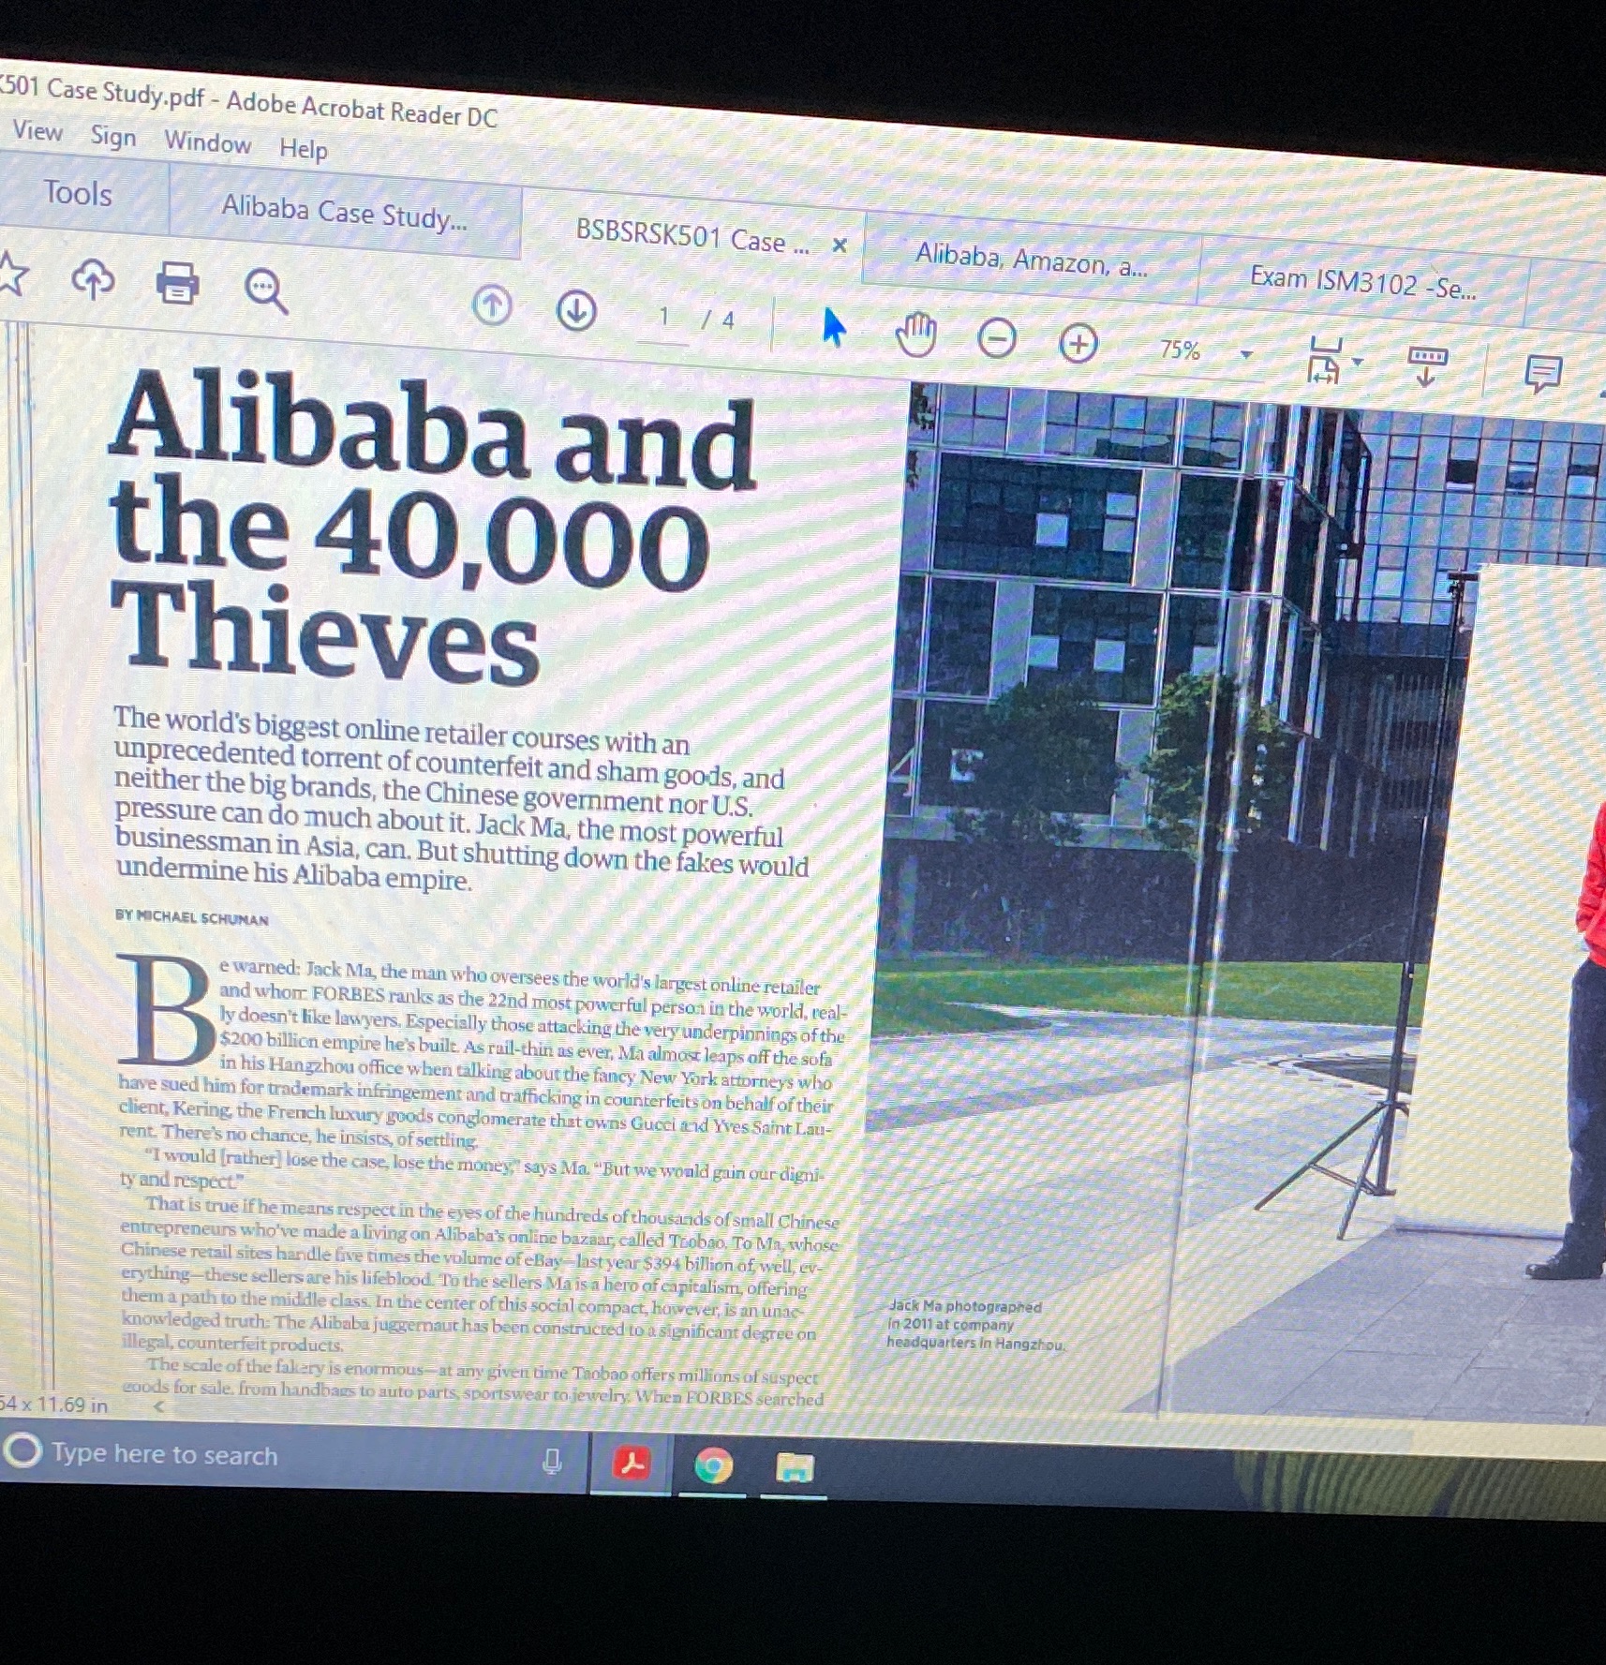
Task: Print the current PDF document
Action: tap(177, 284)
